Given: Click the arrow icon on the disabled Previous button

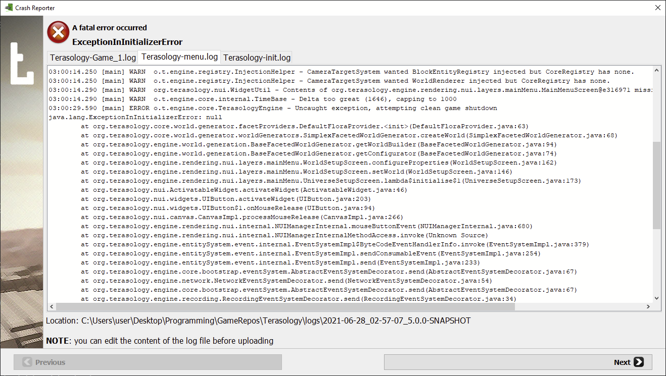Looking at the screenshot, I should 26,362.
